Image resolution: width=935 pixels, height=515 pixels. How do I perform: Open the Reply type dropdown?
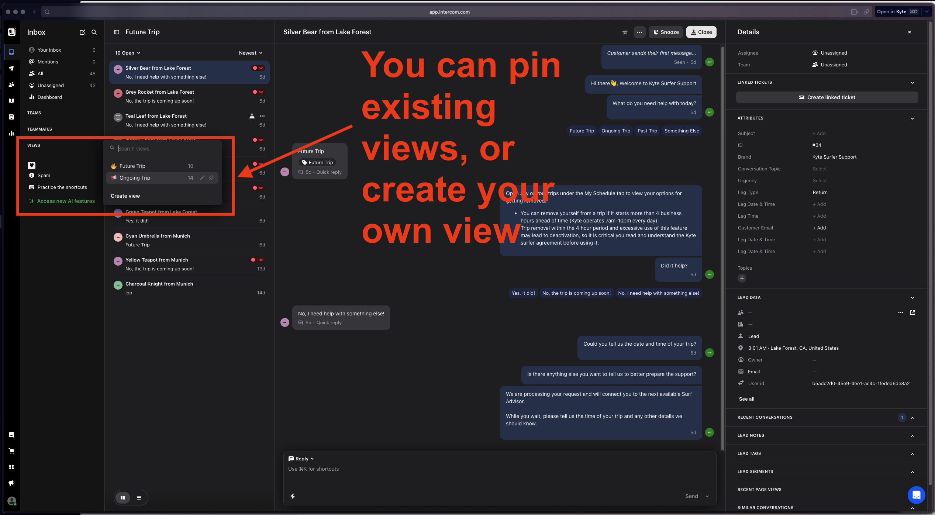point(301,459)
